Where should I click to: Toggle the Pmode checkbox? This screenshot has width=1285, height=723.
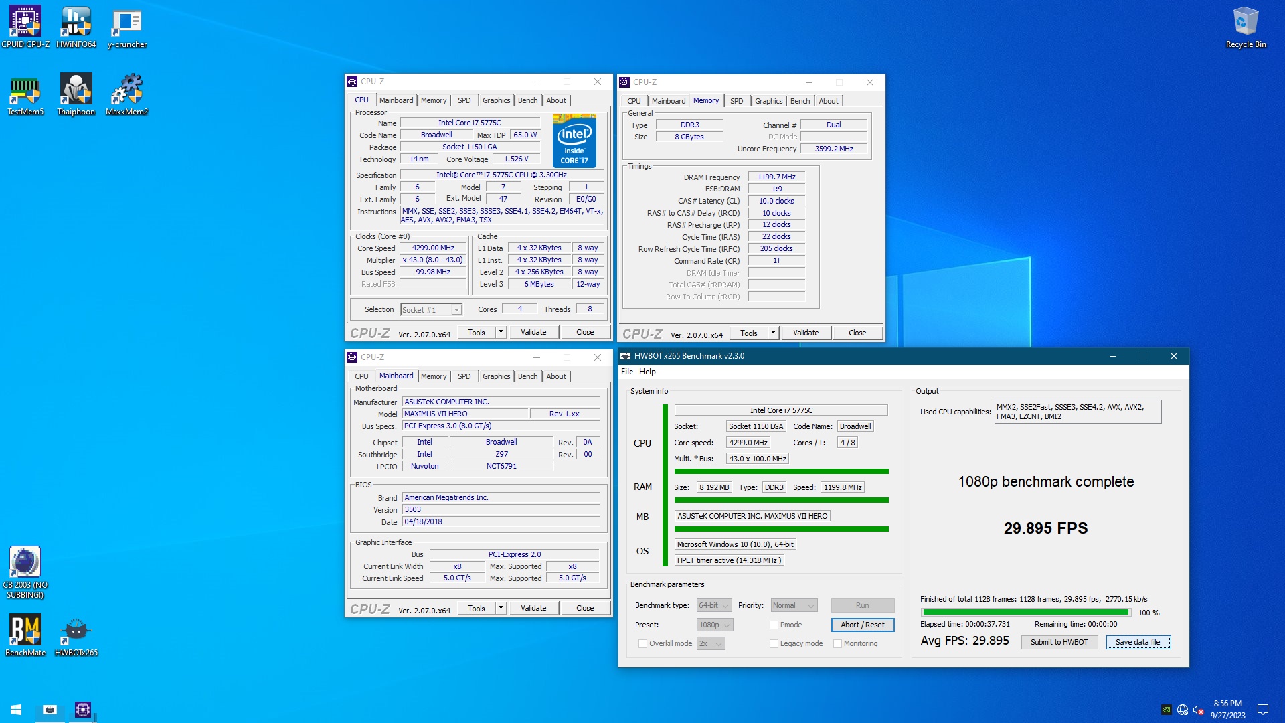point(774,625)
